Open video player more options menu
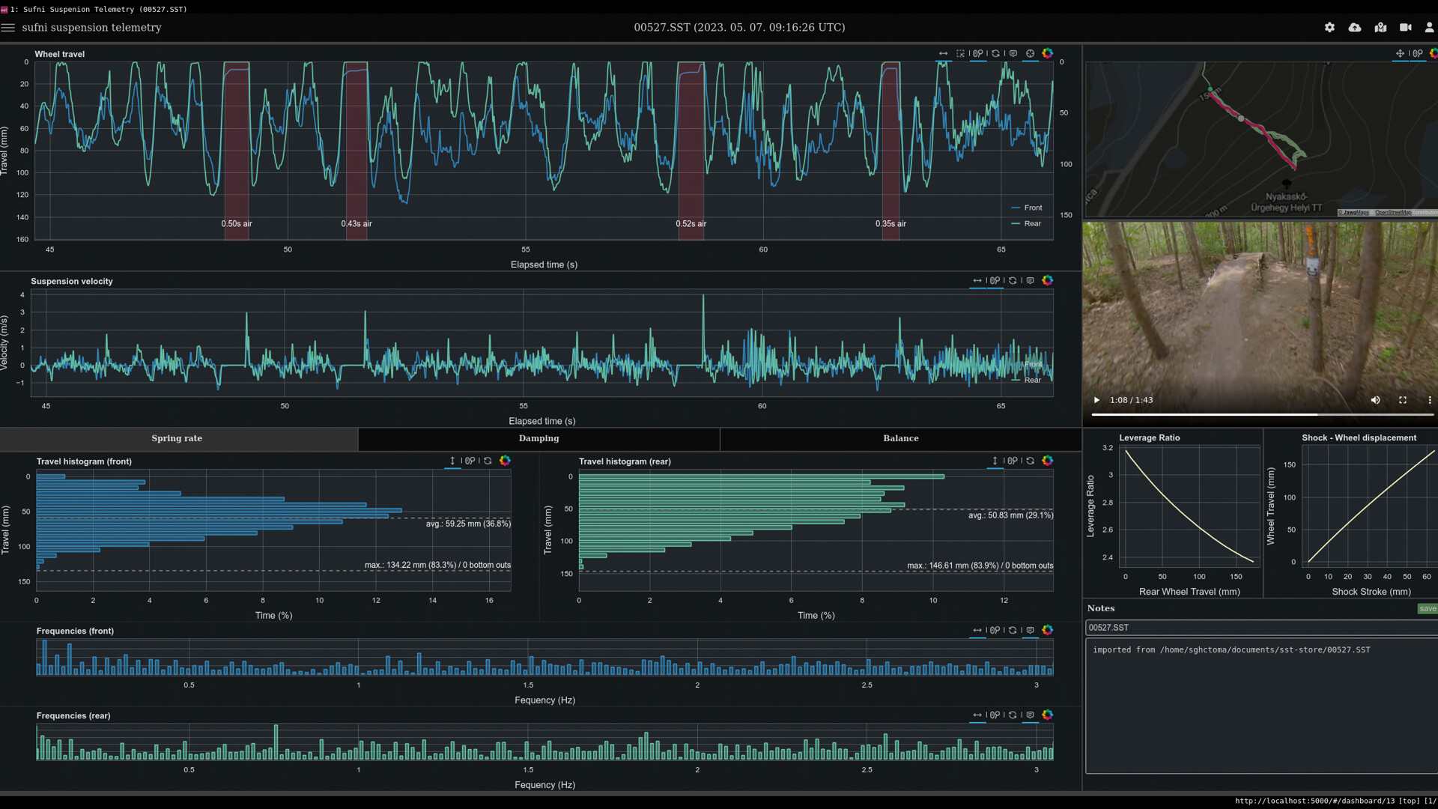Screen dimensions: 1438x809 coord(1429,400)
